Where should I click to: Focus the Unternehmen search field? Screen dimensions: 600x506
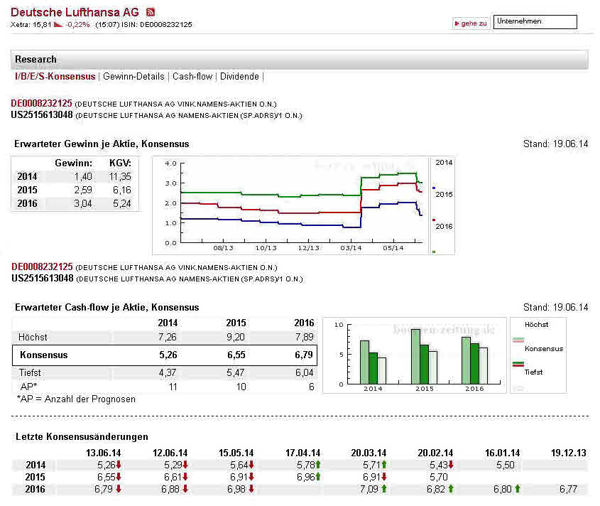click(x=535, y=22)
